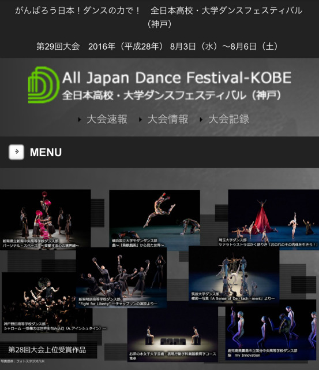The image size is (319, 370).
Task: Click the 写真提供：フォトスタジオ八木 credit
Action: [x=22, y=361]
